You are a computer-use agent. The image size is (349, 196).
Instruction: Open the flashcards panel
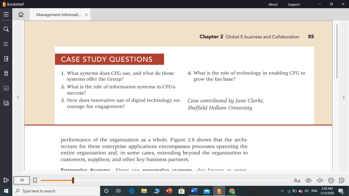(6, 103)
